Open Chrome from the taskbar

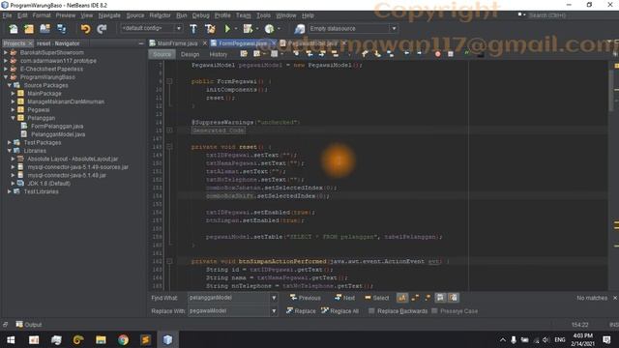pos(123,339)
